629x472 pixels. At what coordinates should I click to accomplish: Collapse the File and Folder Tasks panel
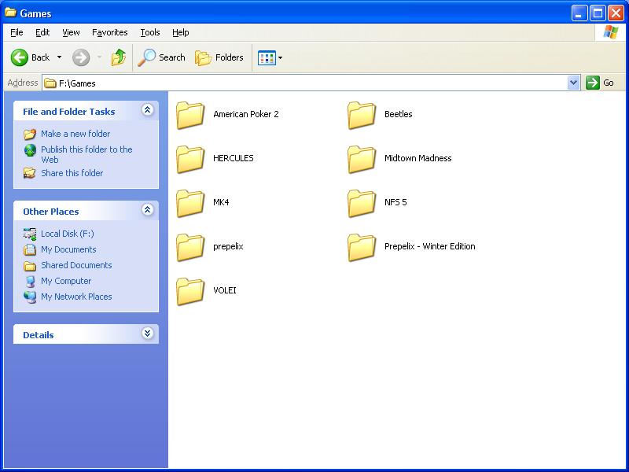click(148, 110)
